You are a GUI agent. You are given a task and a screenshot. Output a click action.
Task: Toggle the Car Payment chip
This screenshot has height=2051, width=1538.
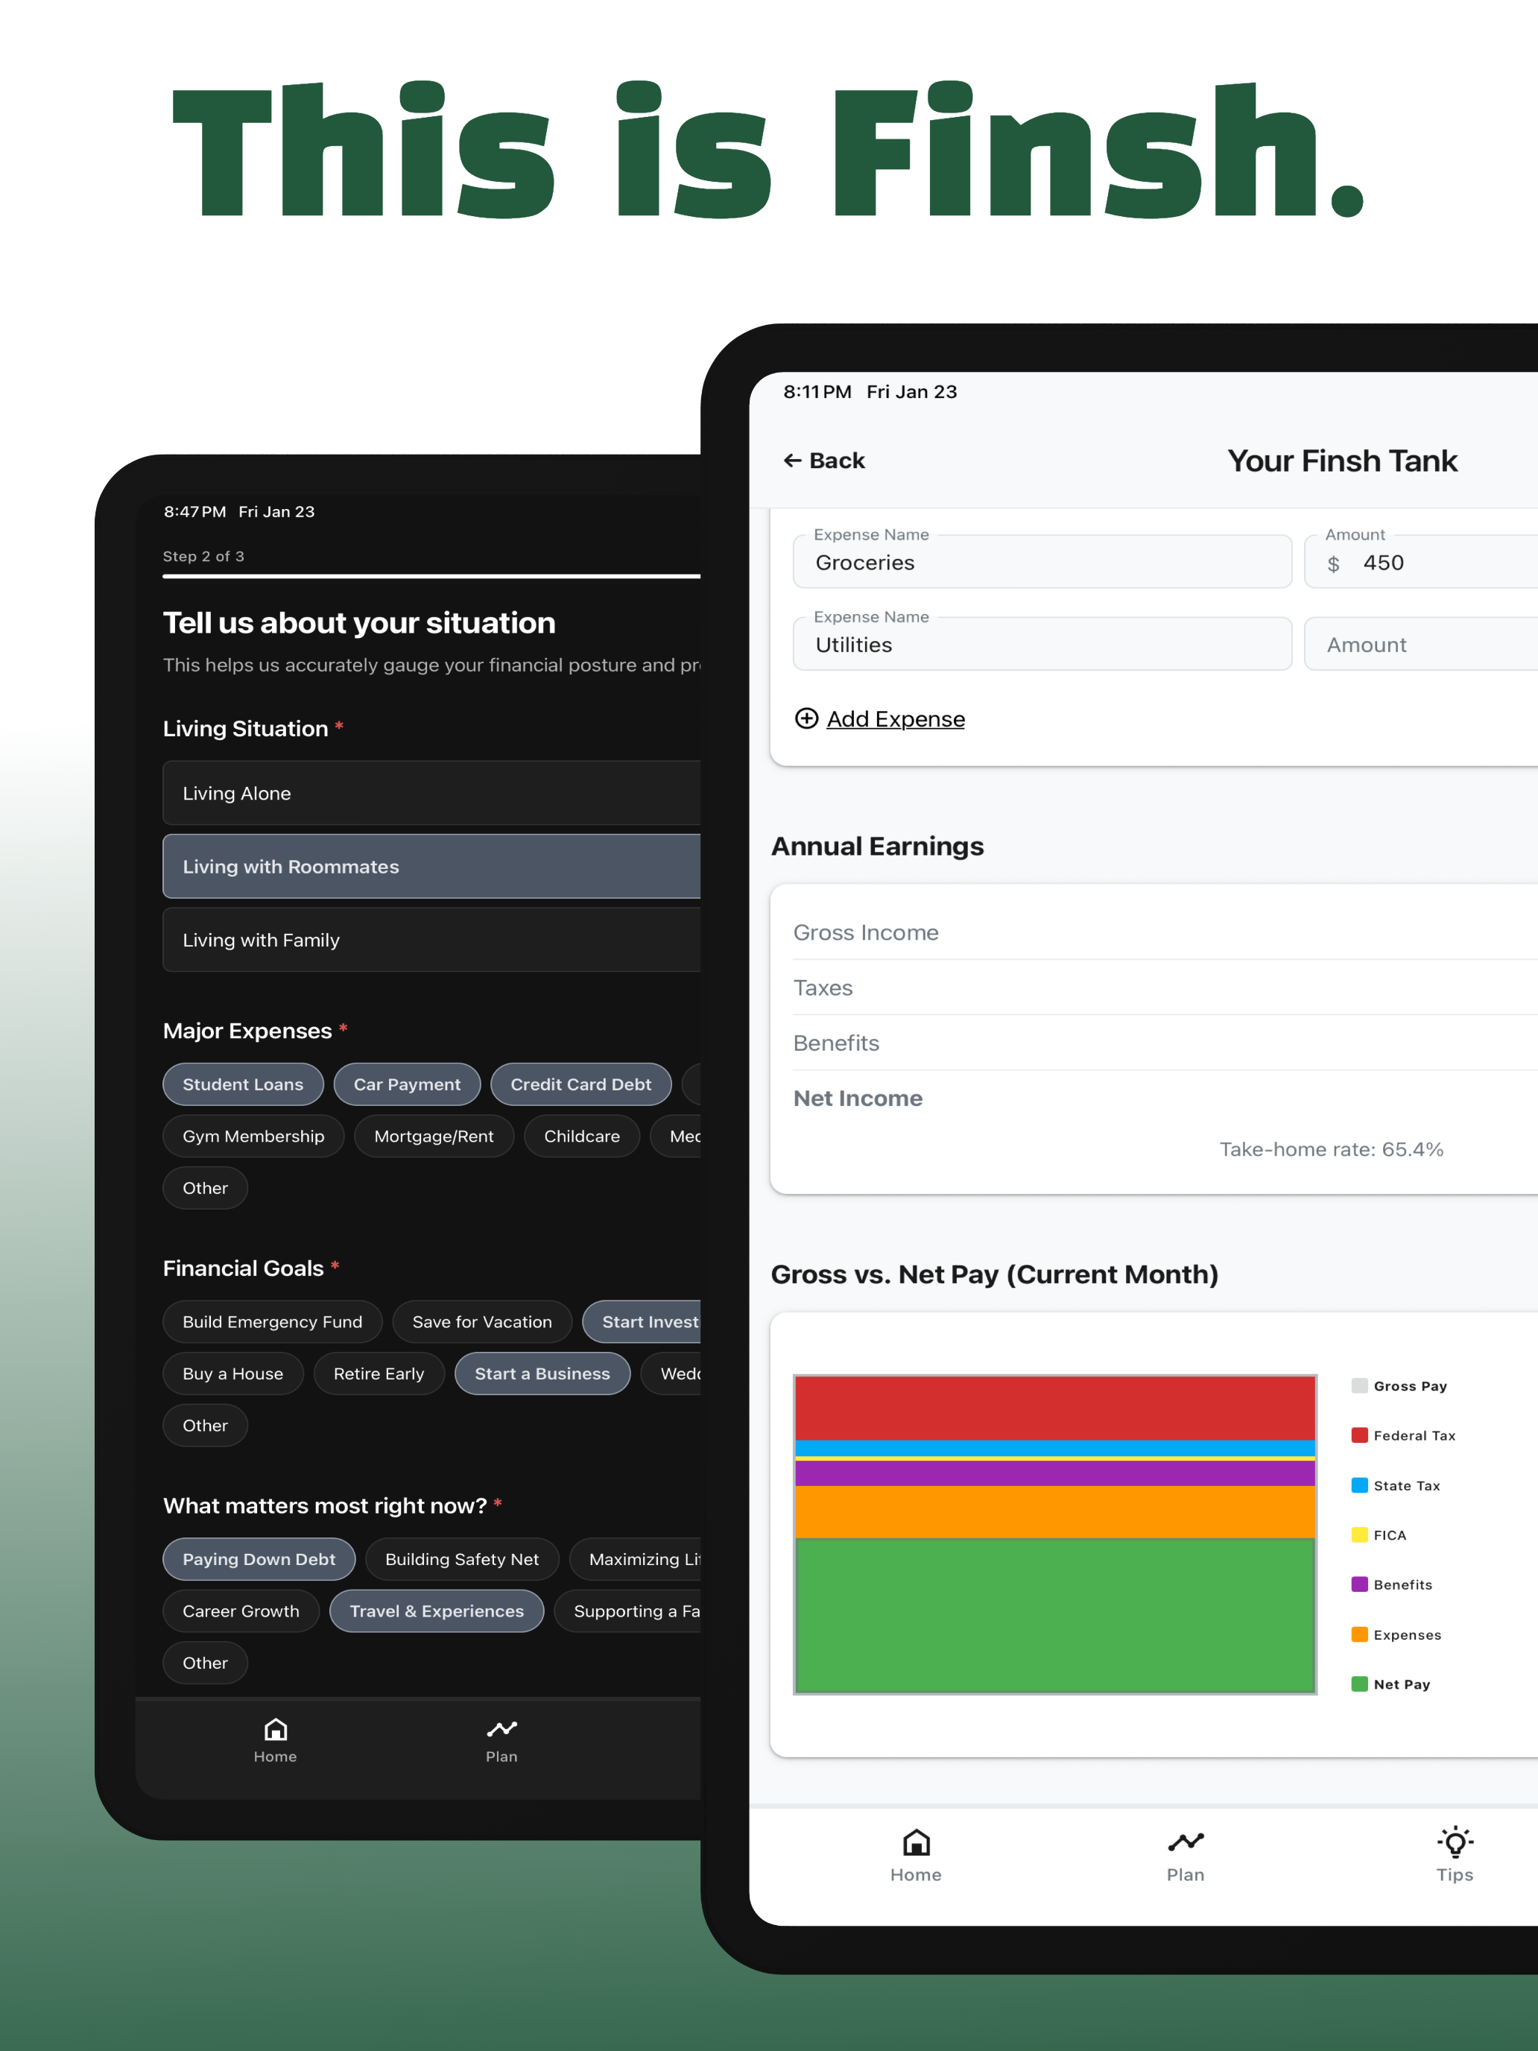click(x=407, y=1085)
